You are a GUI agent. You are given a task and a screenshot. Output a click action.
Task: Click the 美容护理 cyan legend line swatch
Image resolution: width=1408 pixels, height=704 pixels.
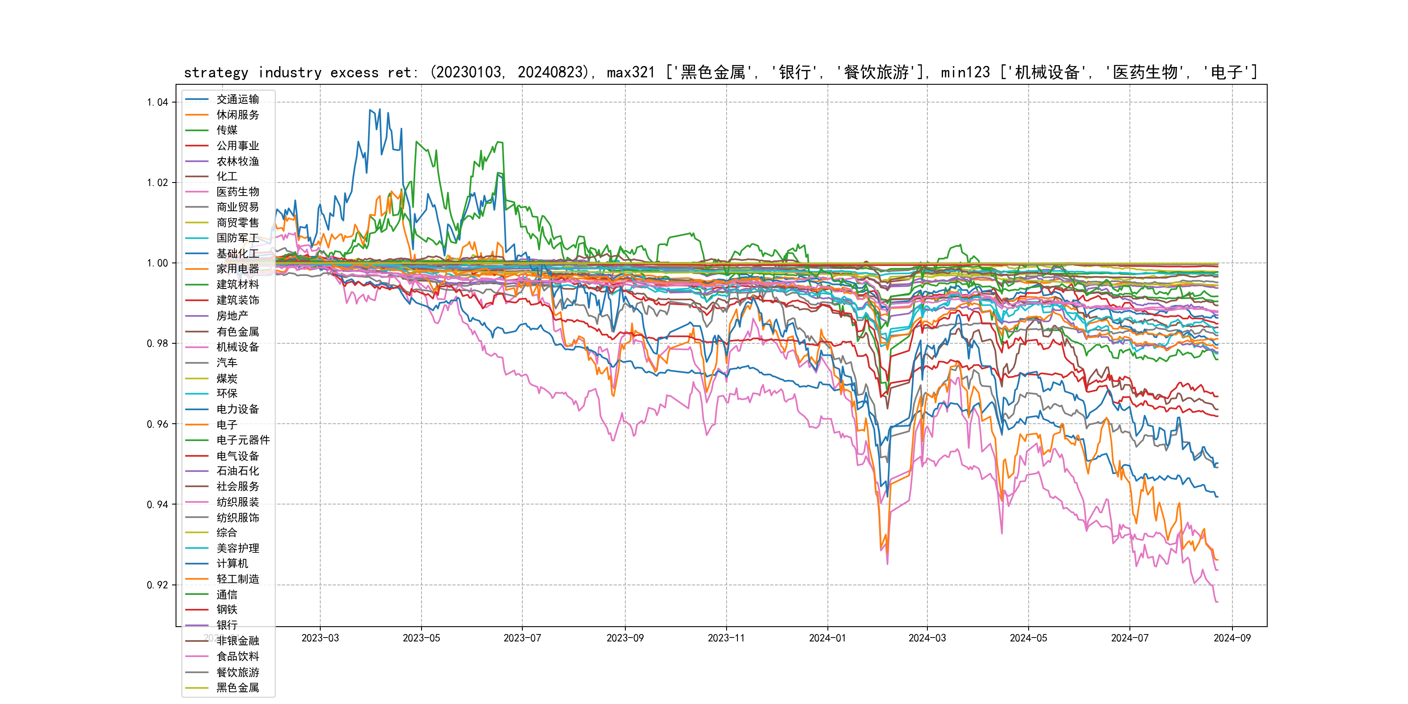197,548
